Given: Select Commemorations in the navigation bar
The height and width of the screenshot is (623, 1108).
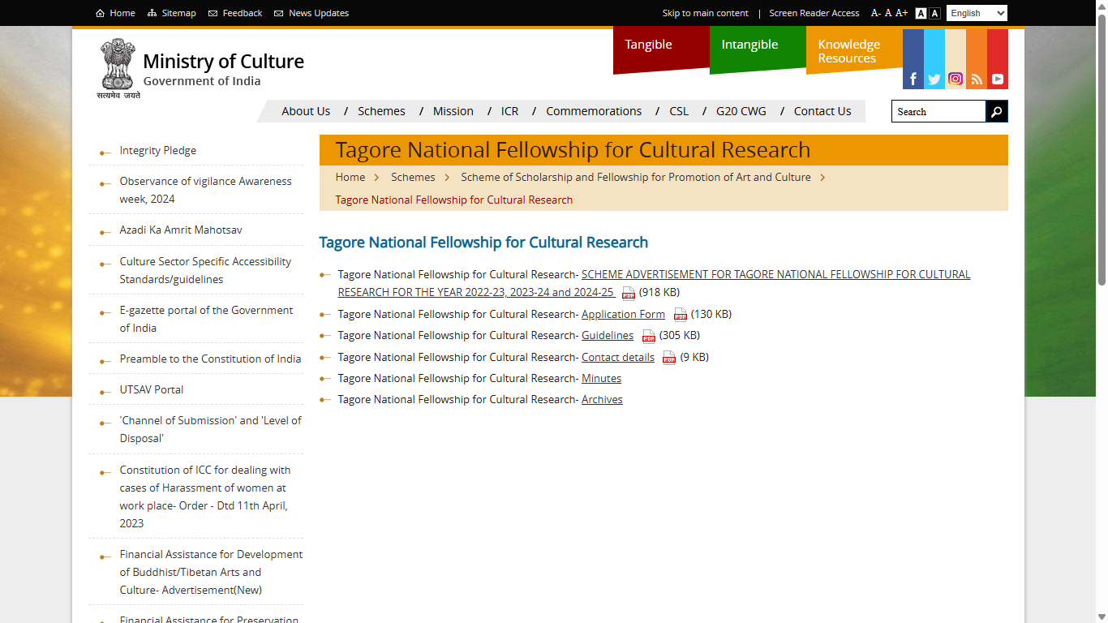Looking at the screenshot, I should pos(594,111).
